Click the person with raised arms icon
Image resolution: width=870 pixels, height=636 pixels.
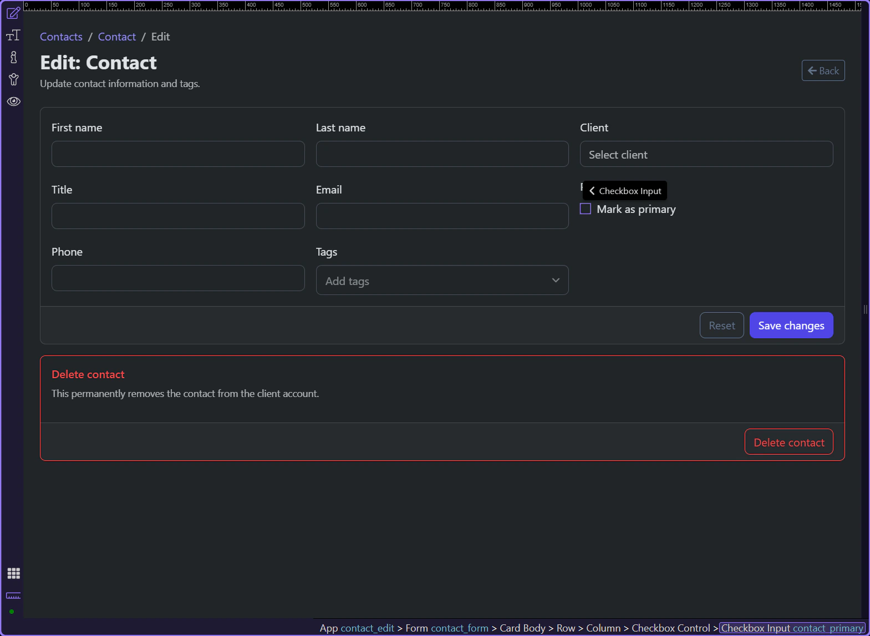[13, 79]
